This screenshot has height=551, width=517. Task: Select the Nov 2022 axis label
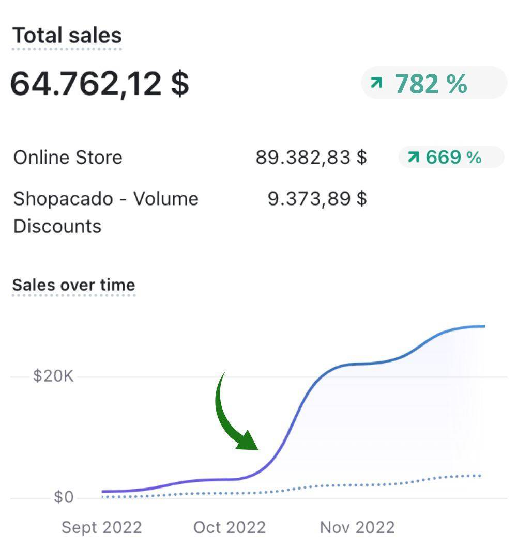tap(357, 527)
